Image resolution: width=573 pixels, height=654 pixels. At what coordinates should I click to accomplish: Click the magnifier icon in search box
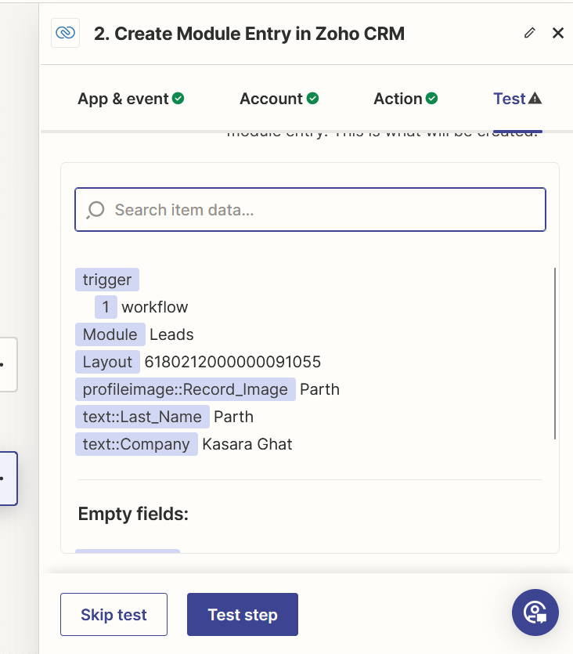(95, 210)
